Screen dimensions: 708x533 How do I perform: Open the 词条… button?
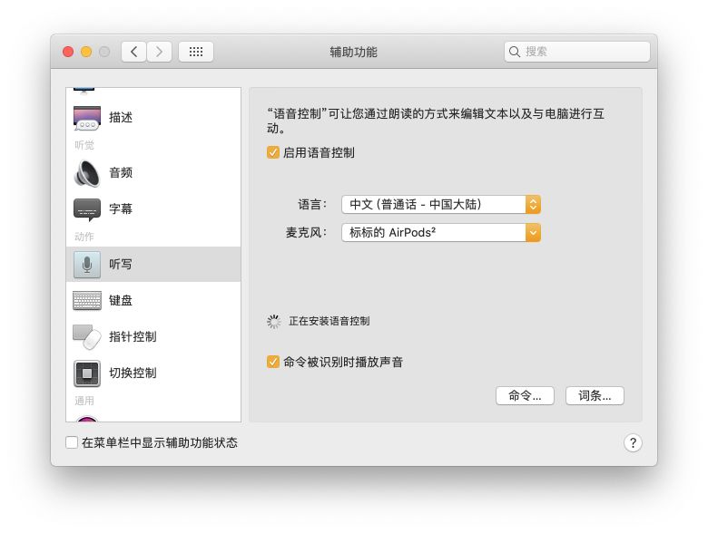point(595,396)
